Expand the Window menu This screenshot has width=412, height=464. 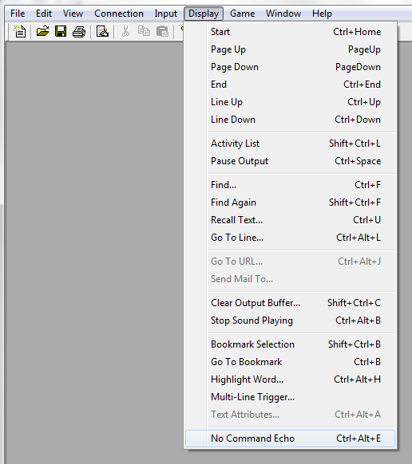283,14
